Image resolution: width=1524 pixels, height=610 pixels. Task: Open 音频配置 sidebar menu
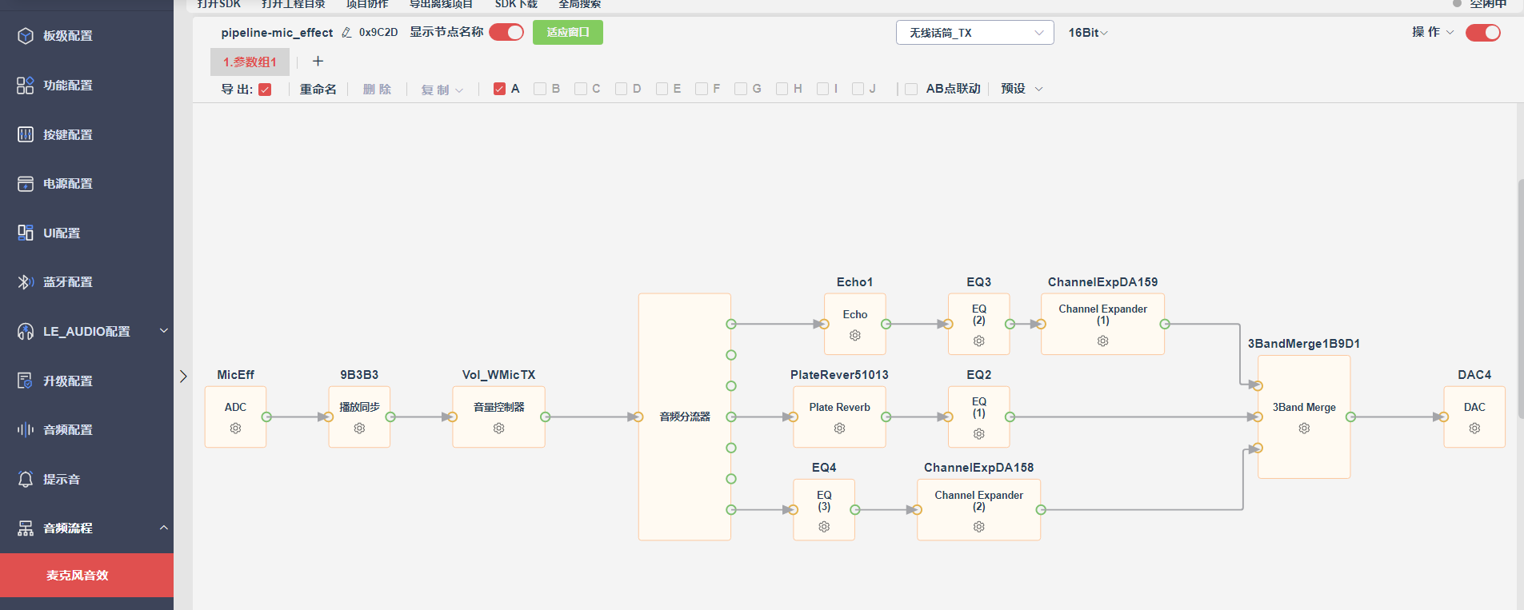(86, 430)
